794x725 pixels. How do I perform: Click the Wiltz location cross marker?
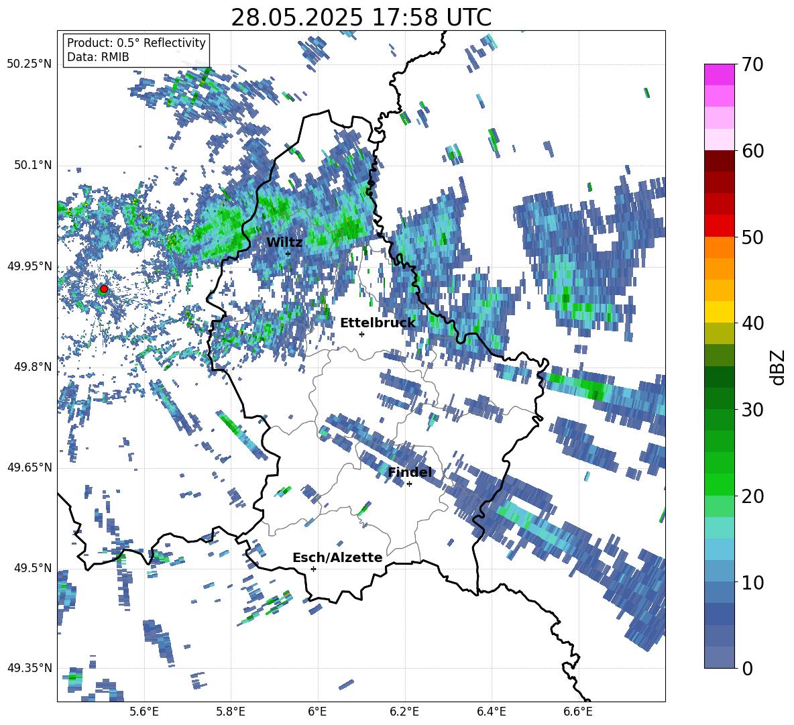point(288,254)
